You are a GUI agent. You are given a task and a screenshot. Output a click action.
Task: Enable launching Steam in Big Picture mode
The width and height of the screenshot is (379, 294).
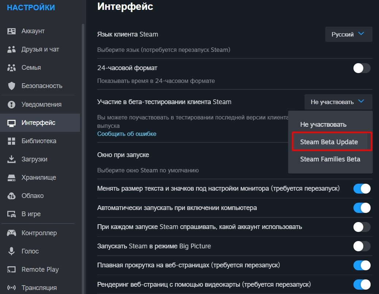361,246
